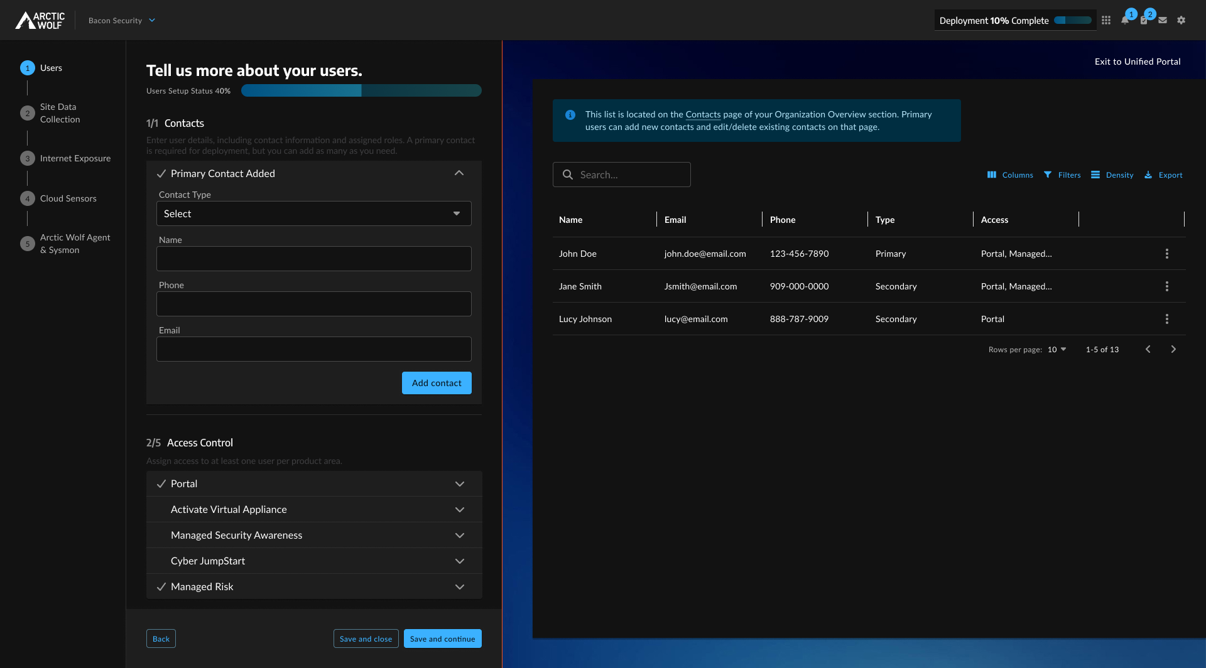
Task: Click the search magnifier icon
Action: click(568, 175)
